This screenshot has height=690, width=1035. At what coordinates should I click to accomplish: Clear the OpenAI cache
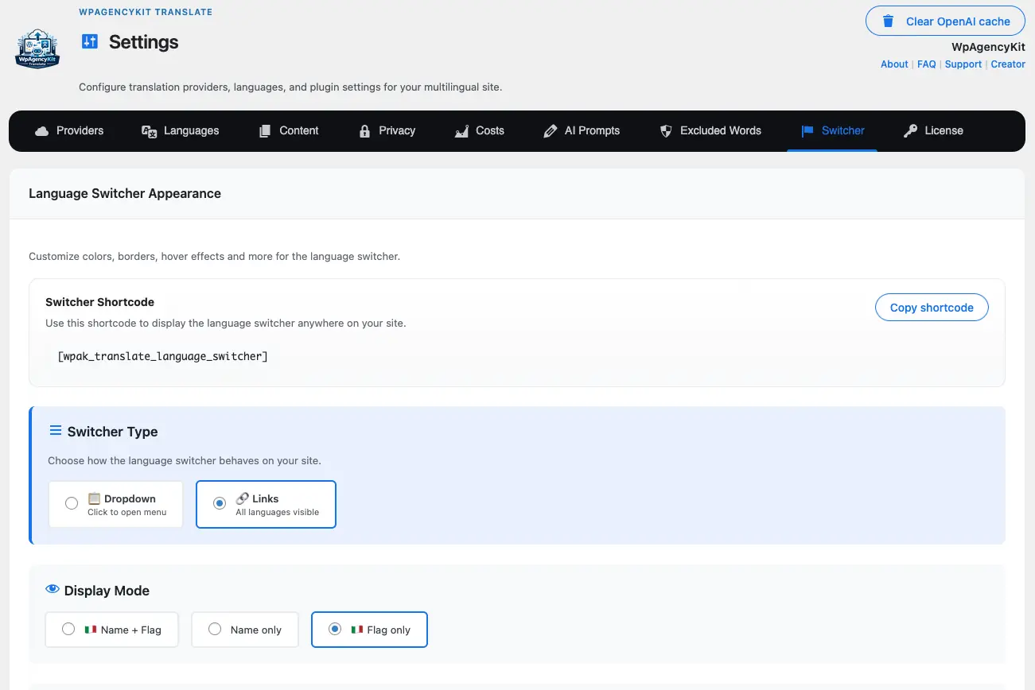pyautogui.click(x=945, y=21)
